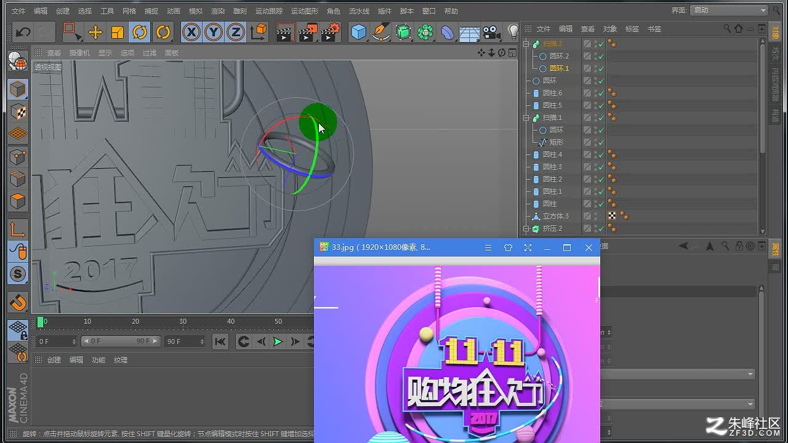
Task: Activate the highlighted Rotate tool
Action: [140, 31]
